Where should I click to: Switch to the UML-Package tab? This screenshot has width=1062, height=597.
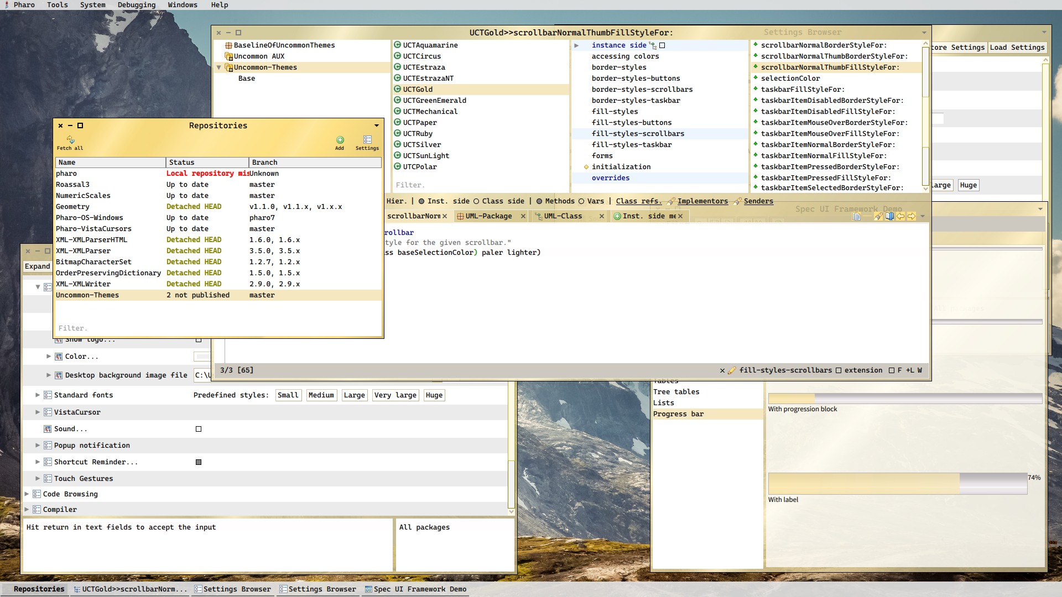click(488, 216)
